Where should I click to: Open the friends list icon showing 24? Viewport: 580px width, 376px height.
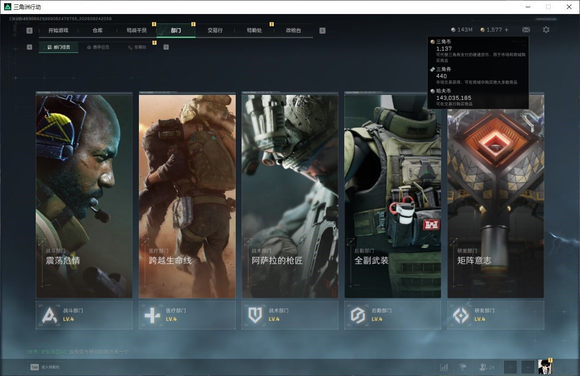[487, 367]
